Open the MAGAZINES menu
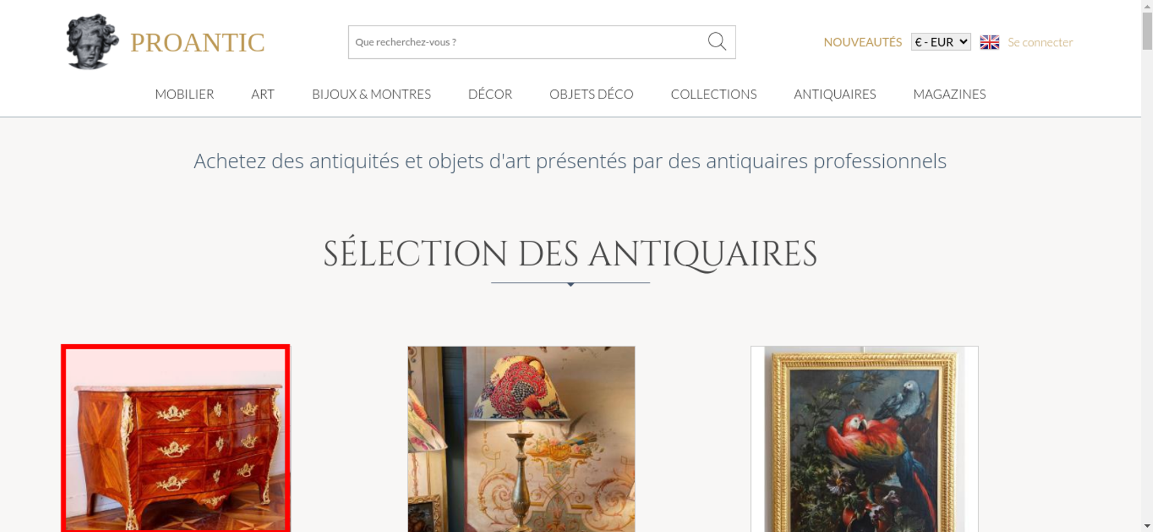 tap(949, 94)
